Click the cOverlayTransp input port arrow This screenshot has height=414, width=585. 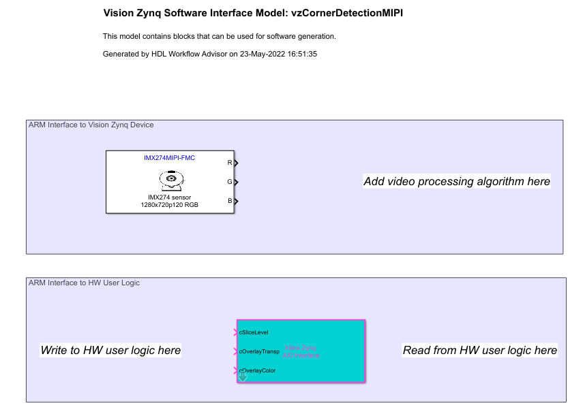click(236, 351)
